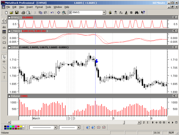
Task: Activate the What's This help pointer
Action: (x=143, y=13)
